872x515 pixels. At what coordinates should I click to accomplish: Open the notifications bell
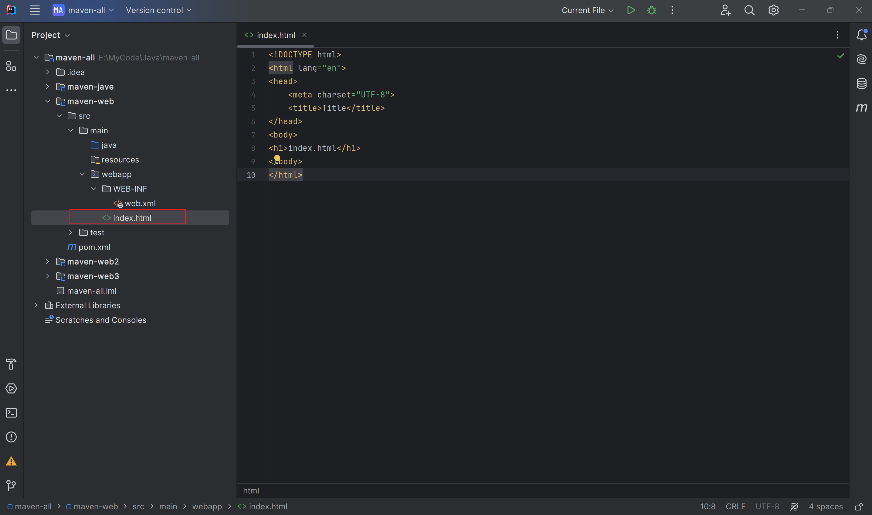pyautogui.click(x=861, y=35)
